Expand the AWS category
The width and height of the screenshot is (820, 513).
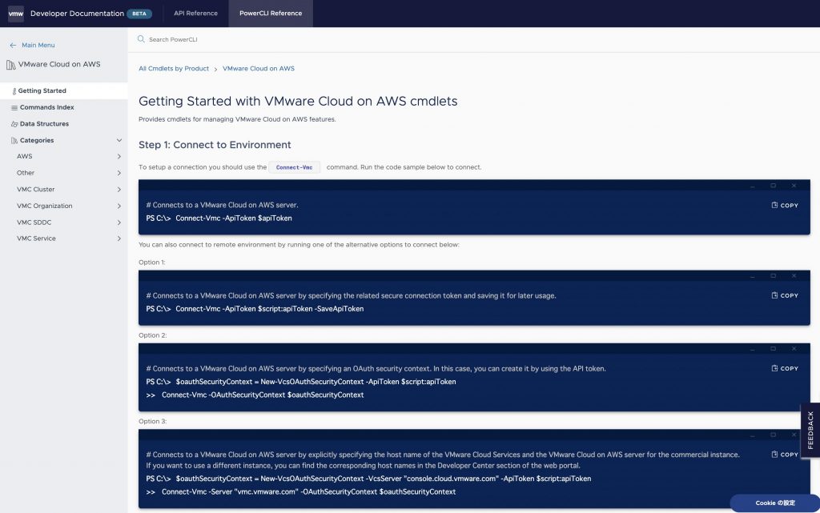(x=119, y=157)
